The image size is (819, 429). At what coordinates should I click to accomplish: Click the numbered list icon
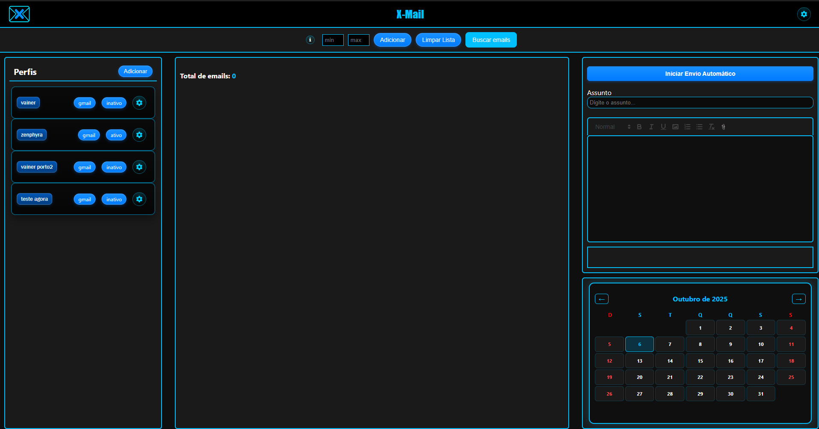pyautogui.click(x=687, y=127)
